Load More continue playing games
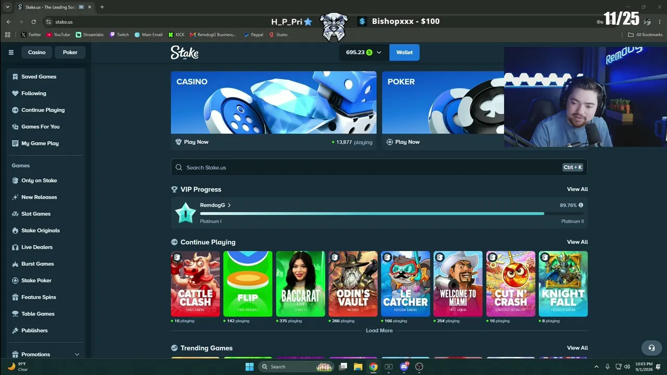 tap(379, 331)
